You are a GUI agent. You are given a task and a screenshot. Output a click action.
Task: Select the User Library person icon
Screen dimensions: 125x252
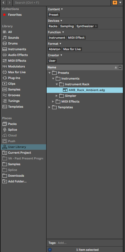5,147
